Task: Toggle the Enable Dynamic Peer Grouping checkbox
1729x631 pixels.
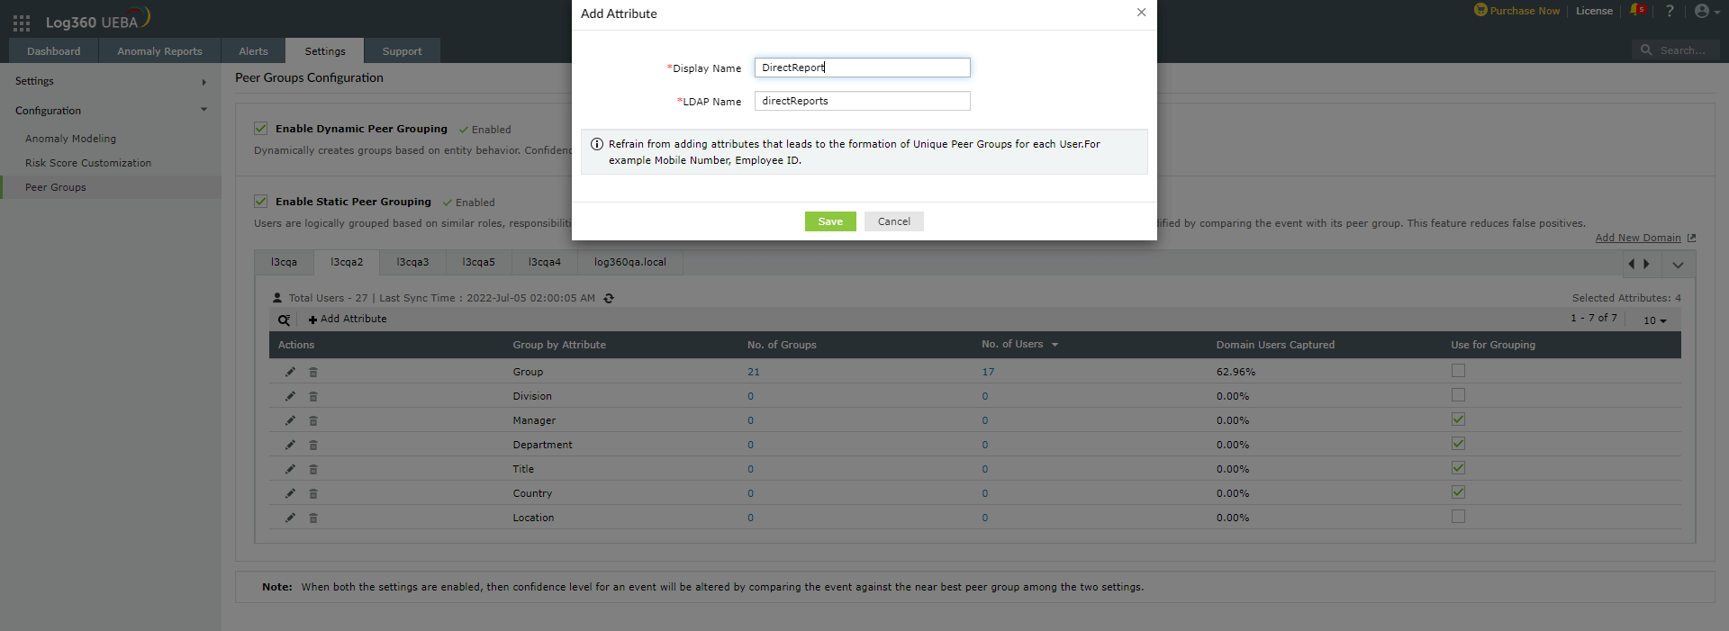Action: tap(261, 129)
